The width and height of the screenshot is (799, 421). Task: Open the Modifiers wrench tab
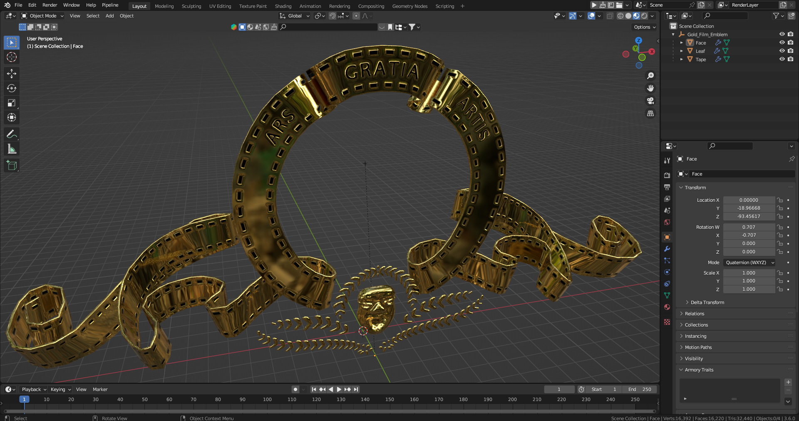tap(667, 249)
